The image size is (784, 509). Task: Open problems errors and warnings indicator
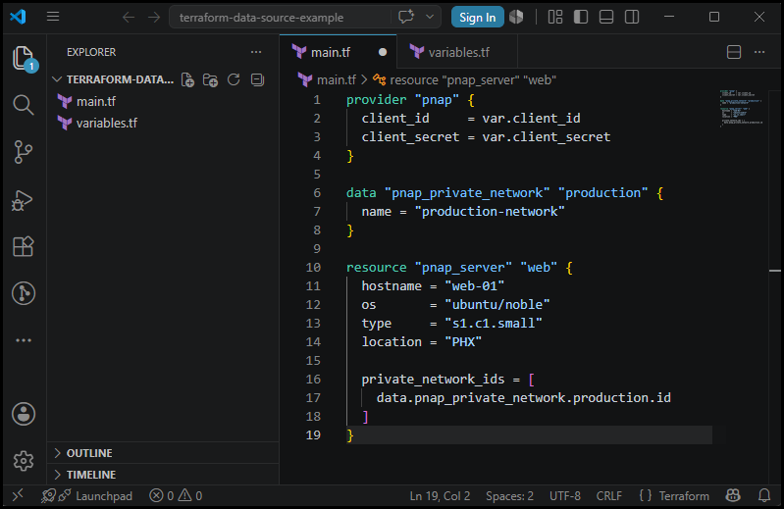[176, 496]
